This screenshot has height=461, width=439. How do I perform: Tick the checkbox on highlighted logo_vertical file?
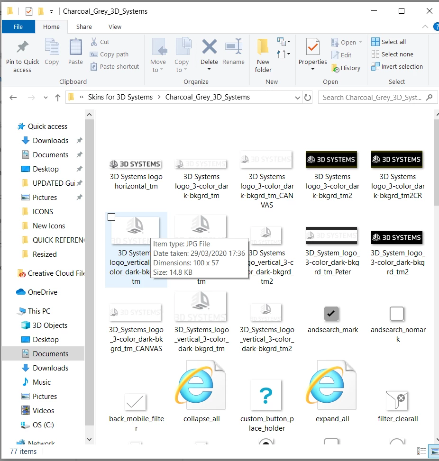[x=111, y=217]
